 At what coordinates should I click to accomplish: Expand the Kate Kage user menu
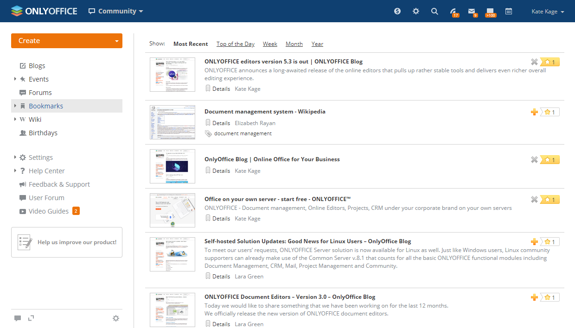548,12
